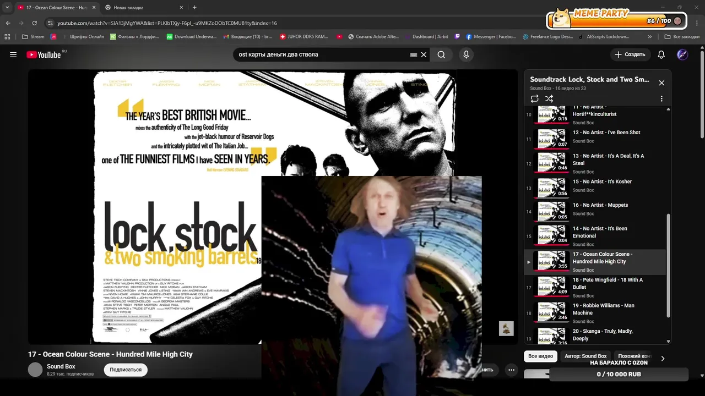This screenshot has height=396, width=705.
Task: Close the Soundtrack playlist panel
Action: click(x=661, y=82)
